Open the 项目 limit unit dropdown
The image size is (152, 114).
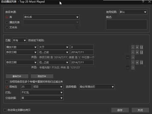[48, 87]
